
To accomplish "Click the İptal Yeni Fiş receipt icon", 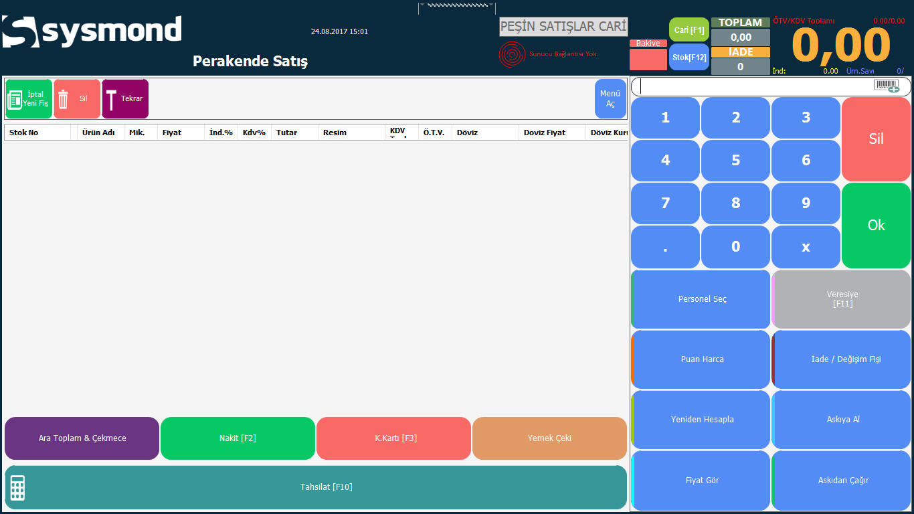I will [15, 100].
